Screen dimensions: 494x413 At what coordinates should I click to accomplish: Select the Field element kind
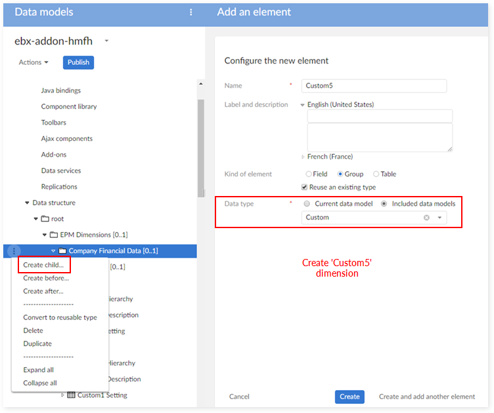309,174
